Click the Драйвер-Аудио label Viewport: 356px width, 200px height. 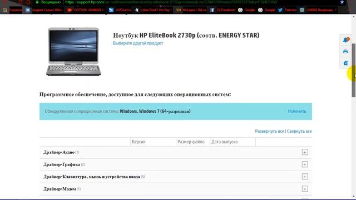[59, 152]
